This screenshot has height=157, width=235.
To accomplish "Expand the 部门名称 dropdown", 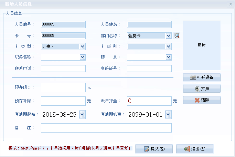I will pyautogui.click(x=168, y=35).
